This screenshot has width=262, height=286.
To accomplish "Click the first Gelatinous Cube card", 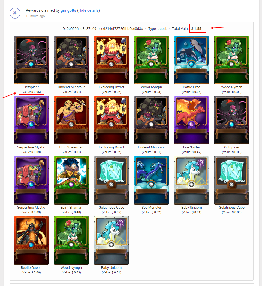I will point(111,180).
